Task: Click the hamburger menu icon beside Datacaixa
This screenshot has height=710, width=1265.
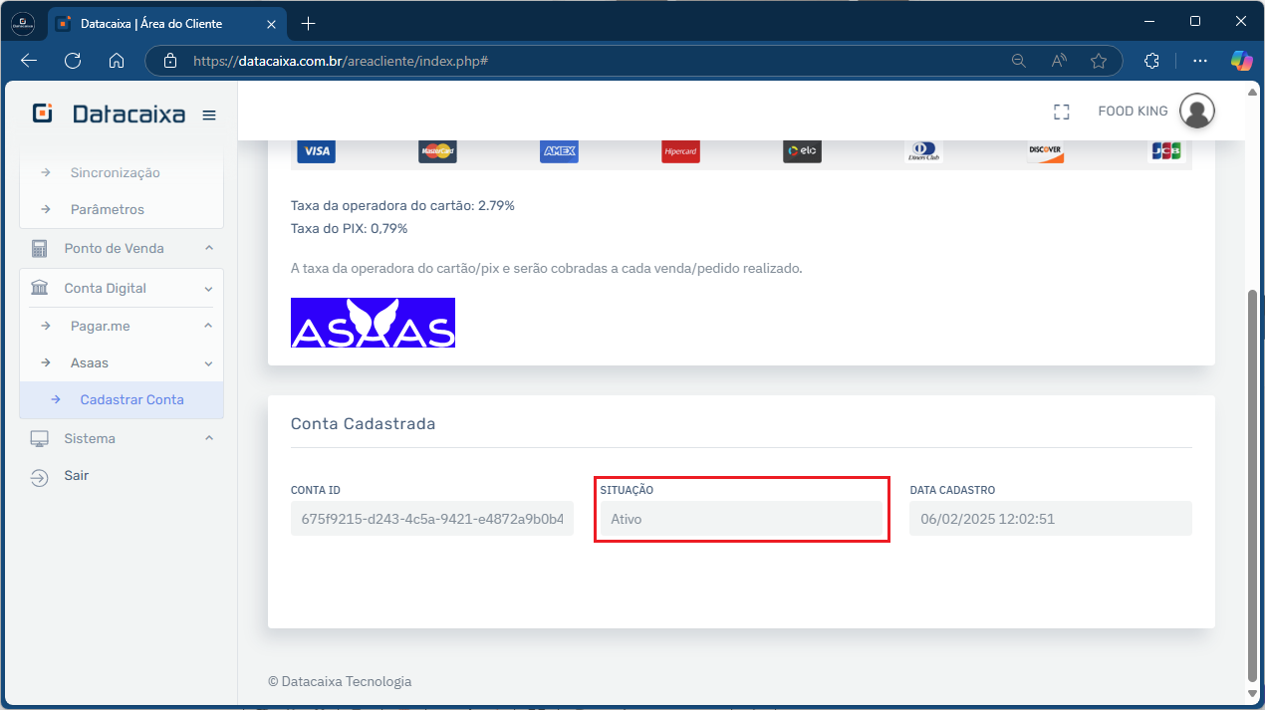Action: [x=209, y=115]
